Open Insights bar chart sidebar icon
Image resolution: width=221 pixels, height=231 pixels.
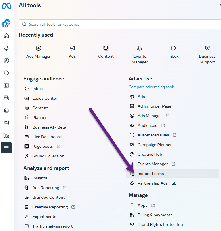pyautogui.click(x=6, y=135)
